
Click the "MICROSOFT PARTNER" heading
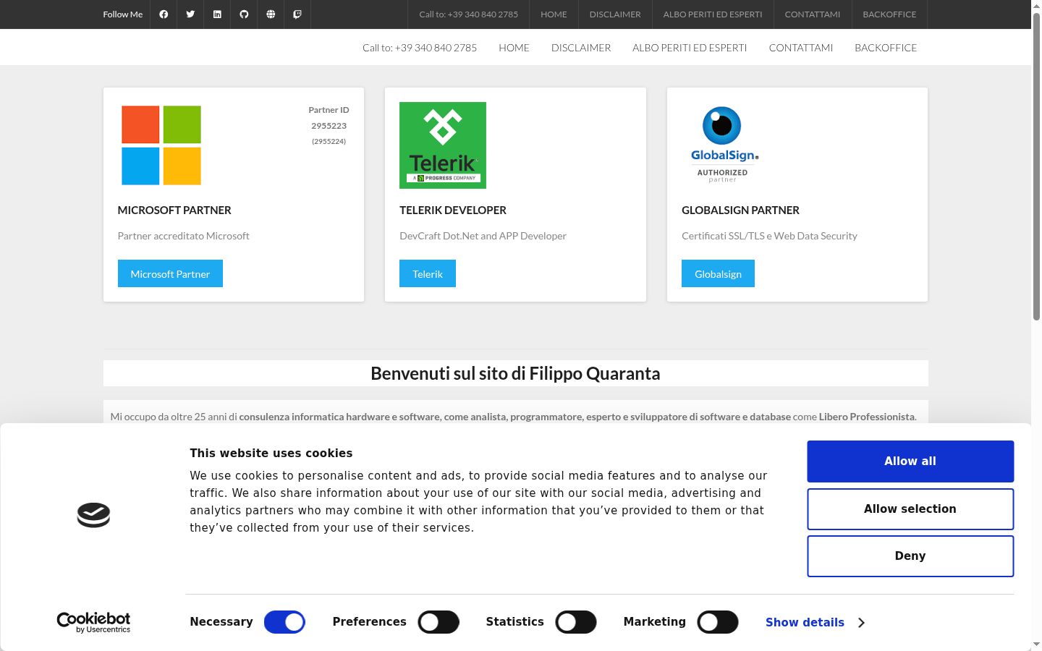174,210
